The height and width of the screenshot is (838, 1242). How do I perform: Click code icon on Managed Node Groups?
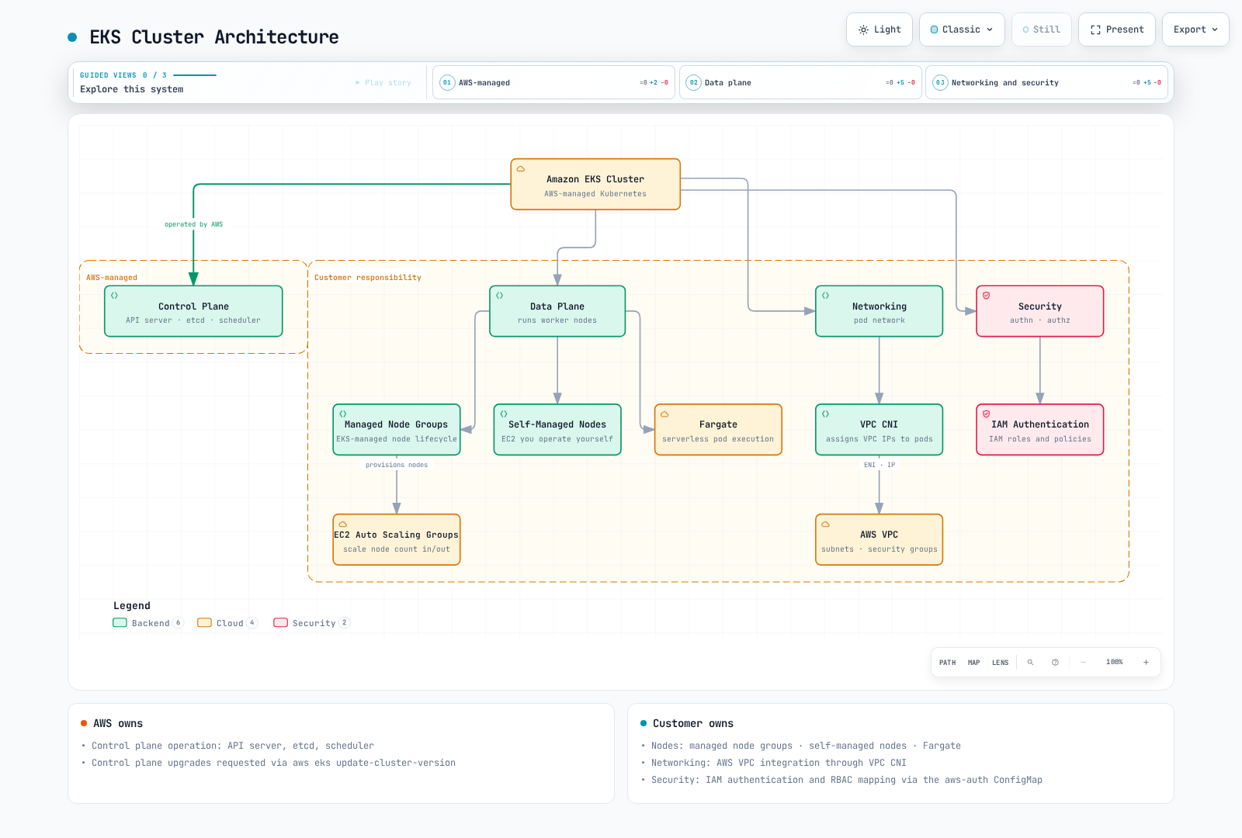click(x=342, y=414)
